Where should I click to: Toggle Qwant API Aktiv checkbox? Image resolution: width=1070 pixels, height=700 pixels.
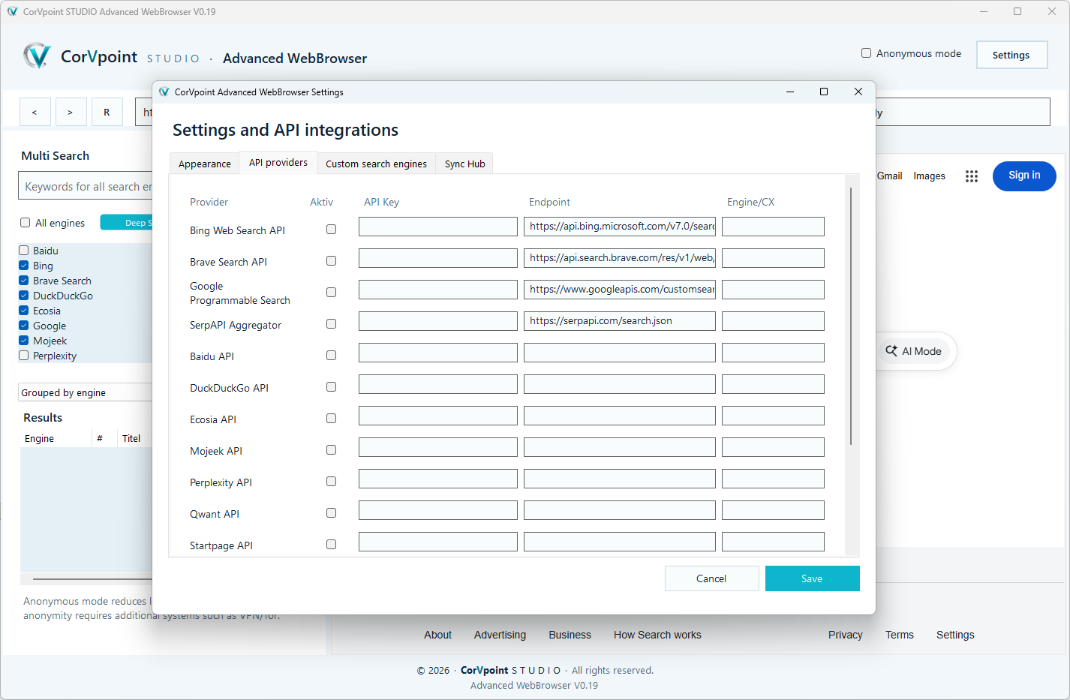click(x=331, y=513)
